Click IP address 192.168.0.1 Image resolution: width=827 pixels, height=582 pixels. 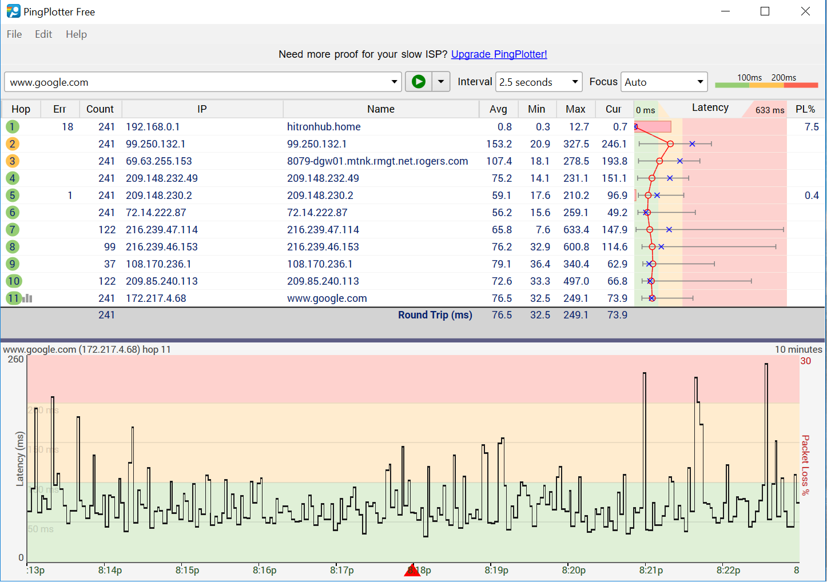[153, 127]
